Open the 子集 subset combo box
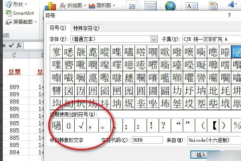The image size is (241, 161). tap(212, 39)
